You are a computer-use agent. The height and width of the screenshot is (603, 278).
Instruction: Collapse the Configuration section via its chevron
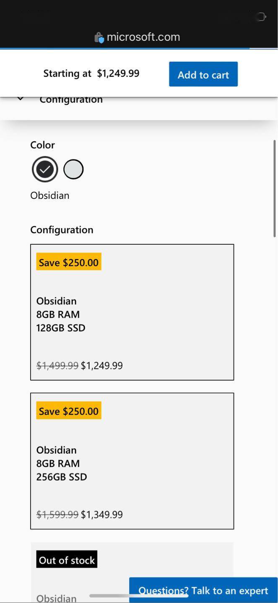coord(20,99)
